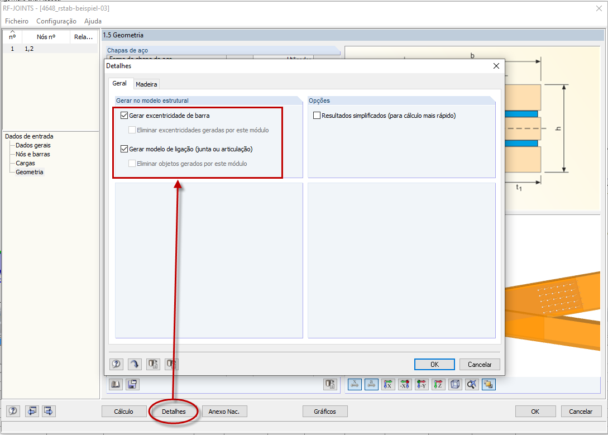Select Nós e barras tree item
The width and height of the screenshot is (608, 435).
tap(32, 154)
